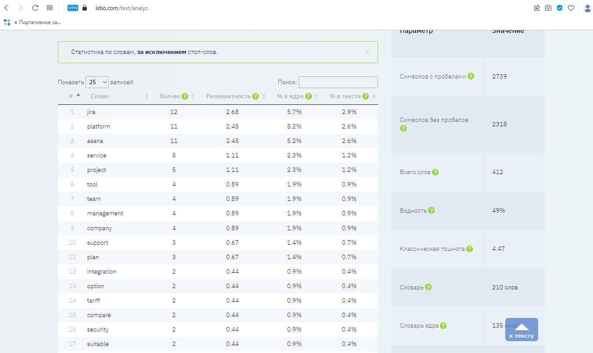Screen dimensions: 593x353
Task: Select the word project in the table
Action: 96,170
